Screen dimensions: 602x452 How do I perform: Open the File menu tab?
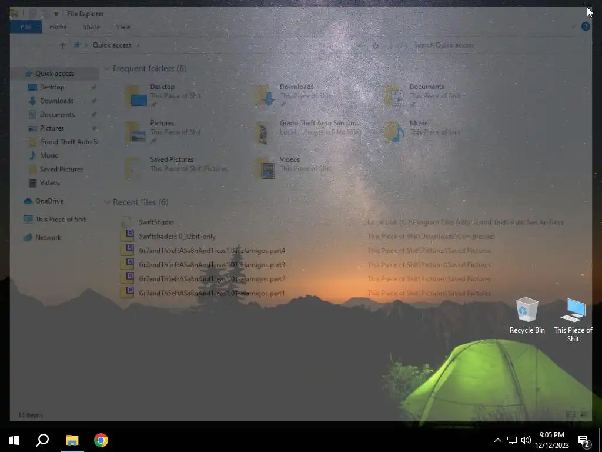26,27
